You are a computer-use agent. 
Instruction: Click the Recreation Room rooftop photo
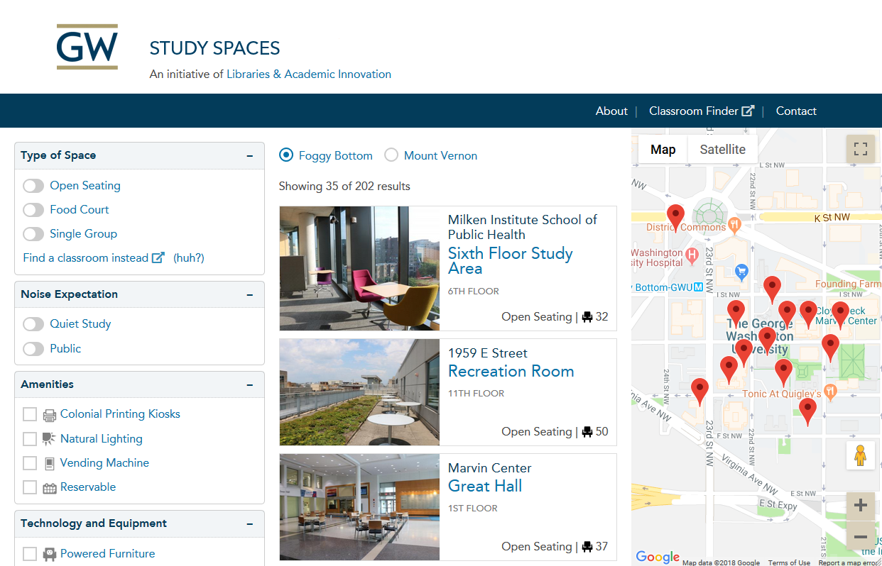pyautogui.click(x=359, y=392)
